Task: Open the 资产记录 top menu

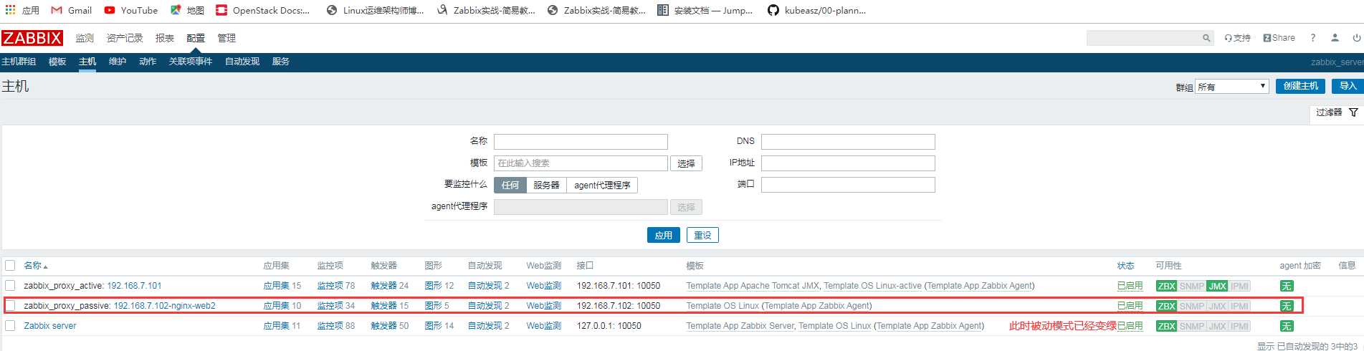Action: click(x=125, y=38)
